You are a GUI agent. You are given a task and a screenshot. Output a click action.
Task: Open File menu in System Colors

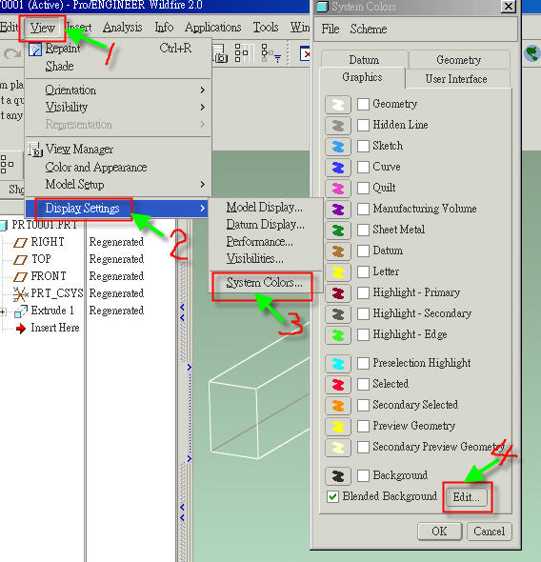tap(330, 29)
